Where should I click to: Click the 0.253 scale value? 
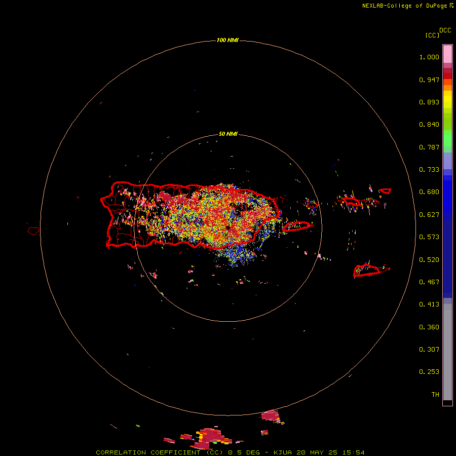(x=429, y=372)
